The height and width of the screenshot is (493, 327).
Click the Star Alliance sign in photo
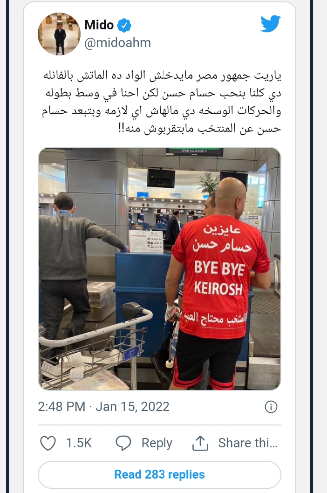tap(194, 151)
